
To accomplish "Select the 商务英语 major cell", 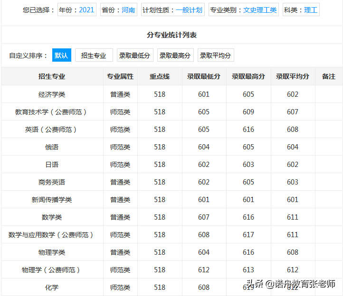I will pyautogui.click(x=52, y=182).
